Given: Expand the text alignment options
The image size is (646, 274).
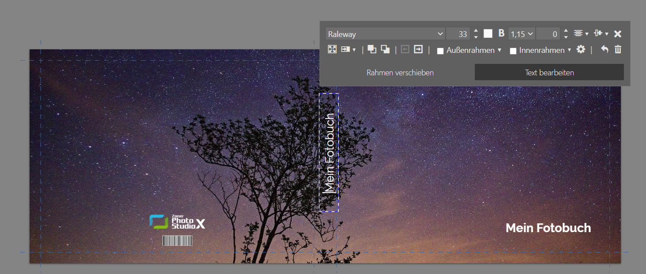Looking at the screenshot, I should 581,33.
